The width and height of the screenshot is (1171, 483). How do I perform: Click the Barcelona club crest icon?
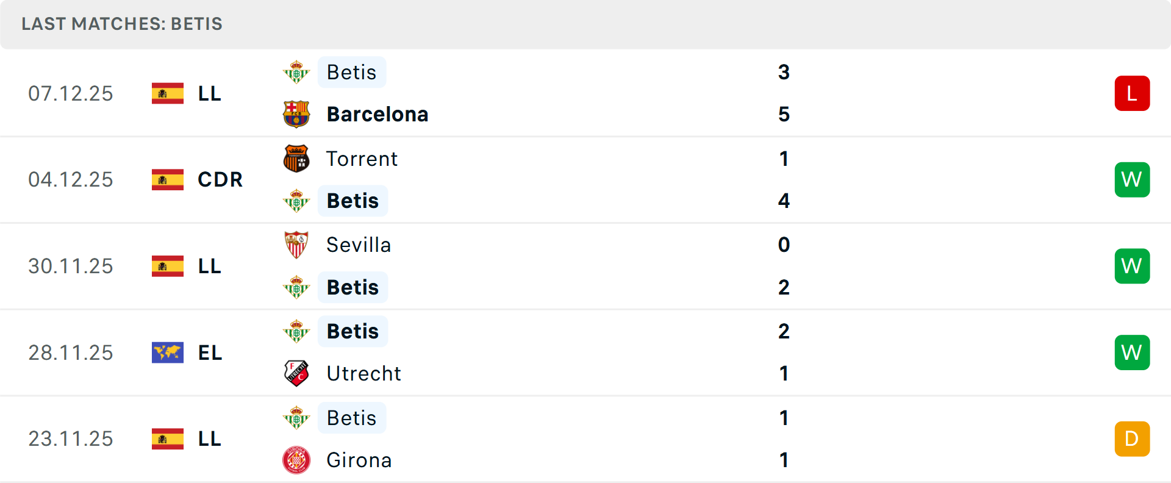(x=296, y=114)
